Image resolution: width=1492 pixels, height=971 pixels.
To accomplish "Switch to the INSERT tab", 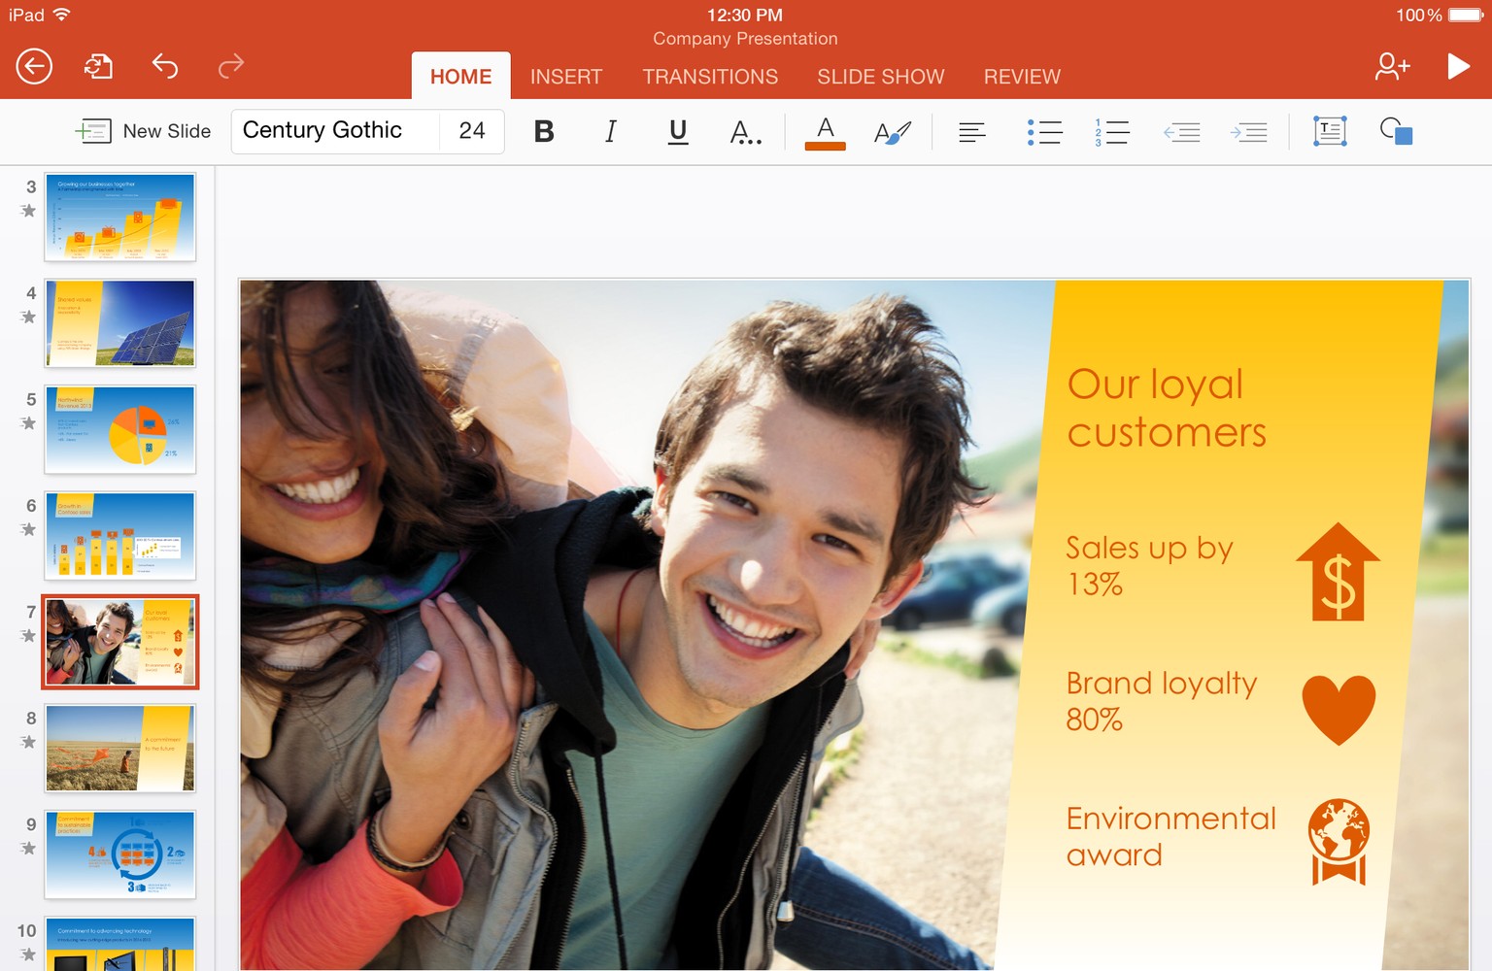I will [x=566, y=77].
